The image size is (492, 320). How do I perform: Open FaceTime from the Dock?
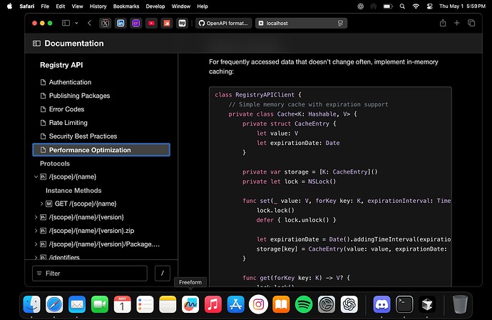click(99, 304)
